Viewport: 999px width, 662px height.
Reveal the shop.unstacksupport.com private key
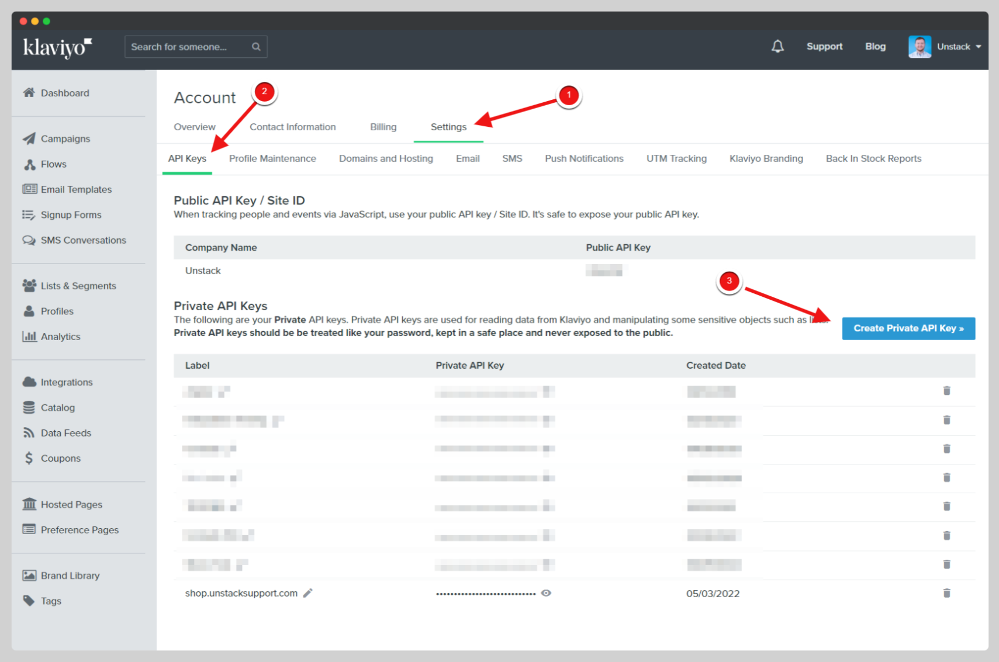click(x=546, y=593)
